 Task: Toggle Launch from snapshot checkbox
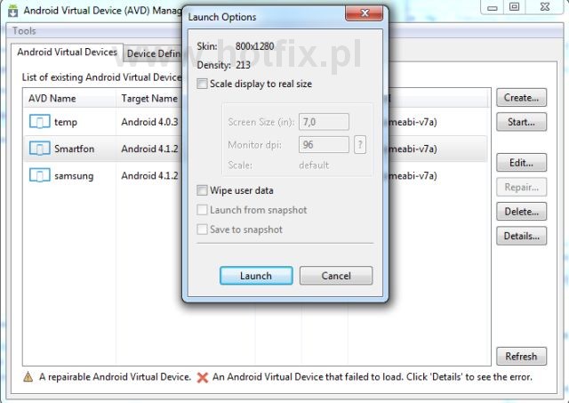[x=203, y=210]
